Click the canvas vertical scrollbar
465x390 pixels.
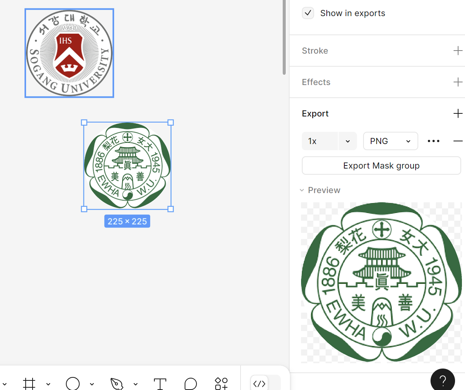284,37
